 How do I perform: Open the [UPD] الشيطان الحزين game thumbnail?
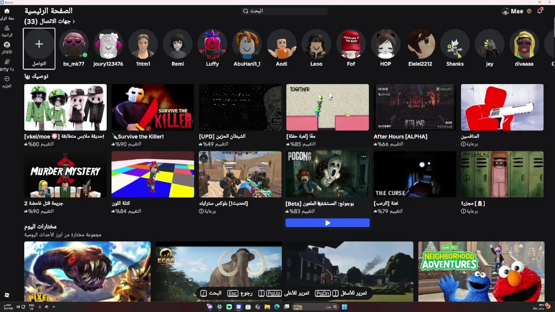pos(240,107)
